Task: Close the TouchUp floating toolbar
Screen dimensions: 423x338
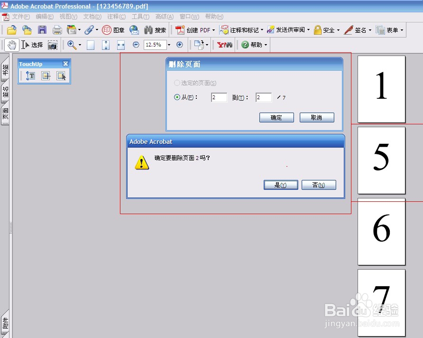Action: (x=65, y=64)
